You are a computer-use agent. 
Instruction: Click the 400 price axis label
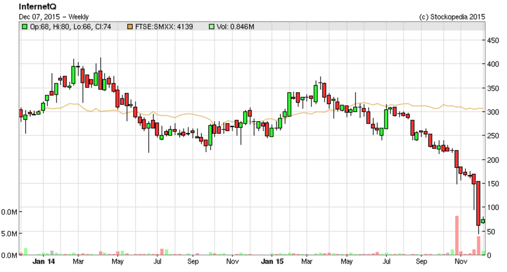pos(493,64)
